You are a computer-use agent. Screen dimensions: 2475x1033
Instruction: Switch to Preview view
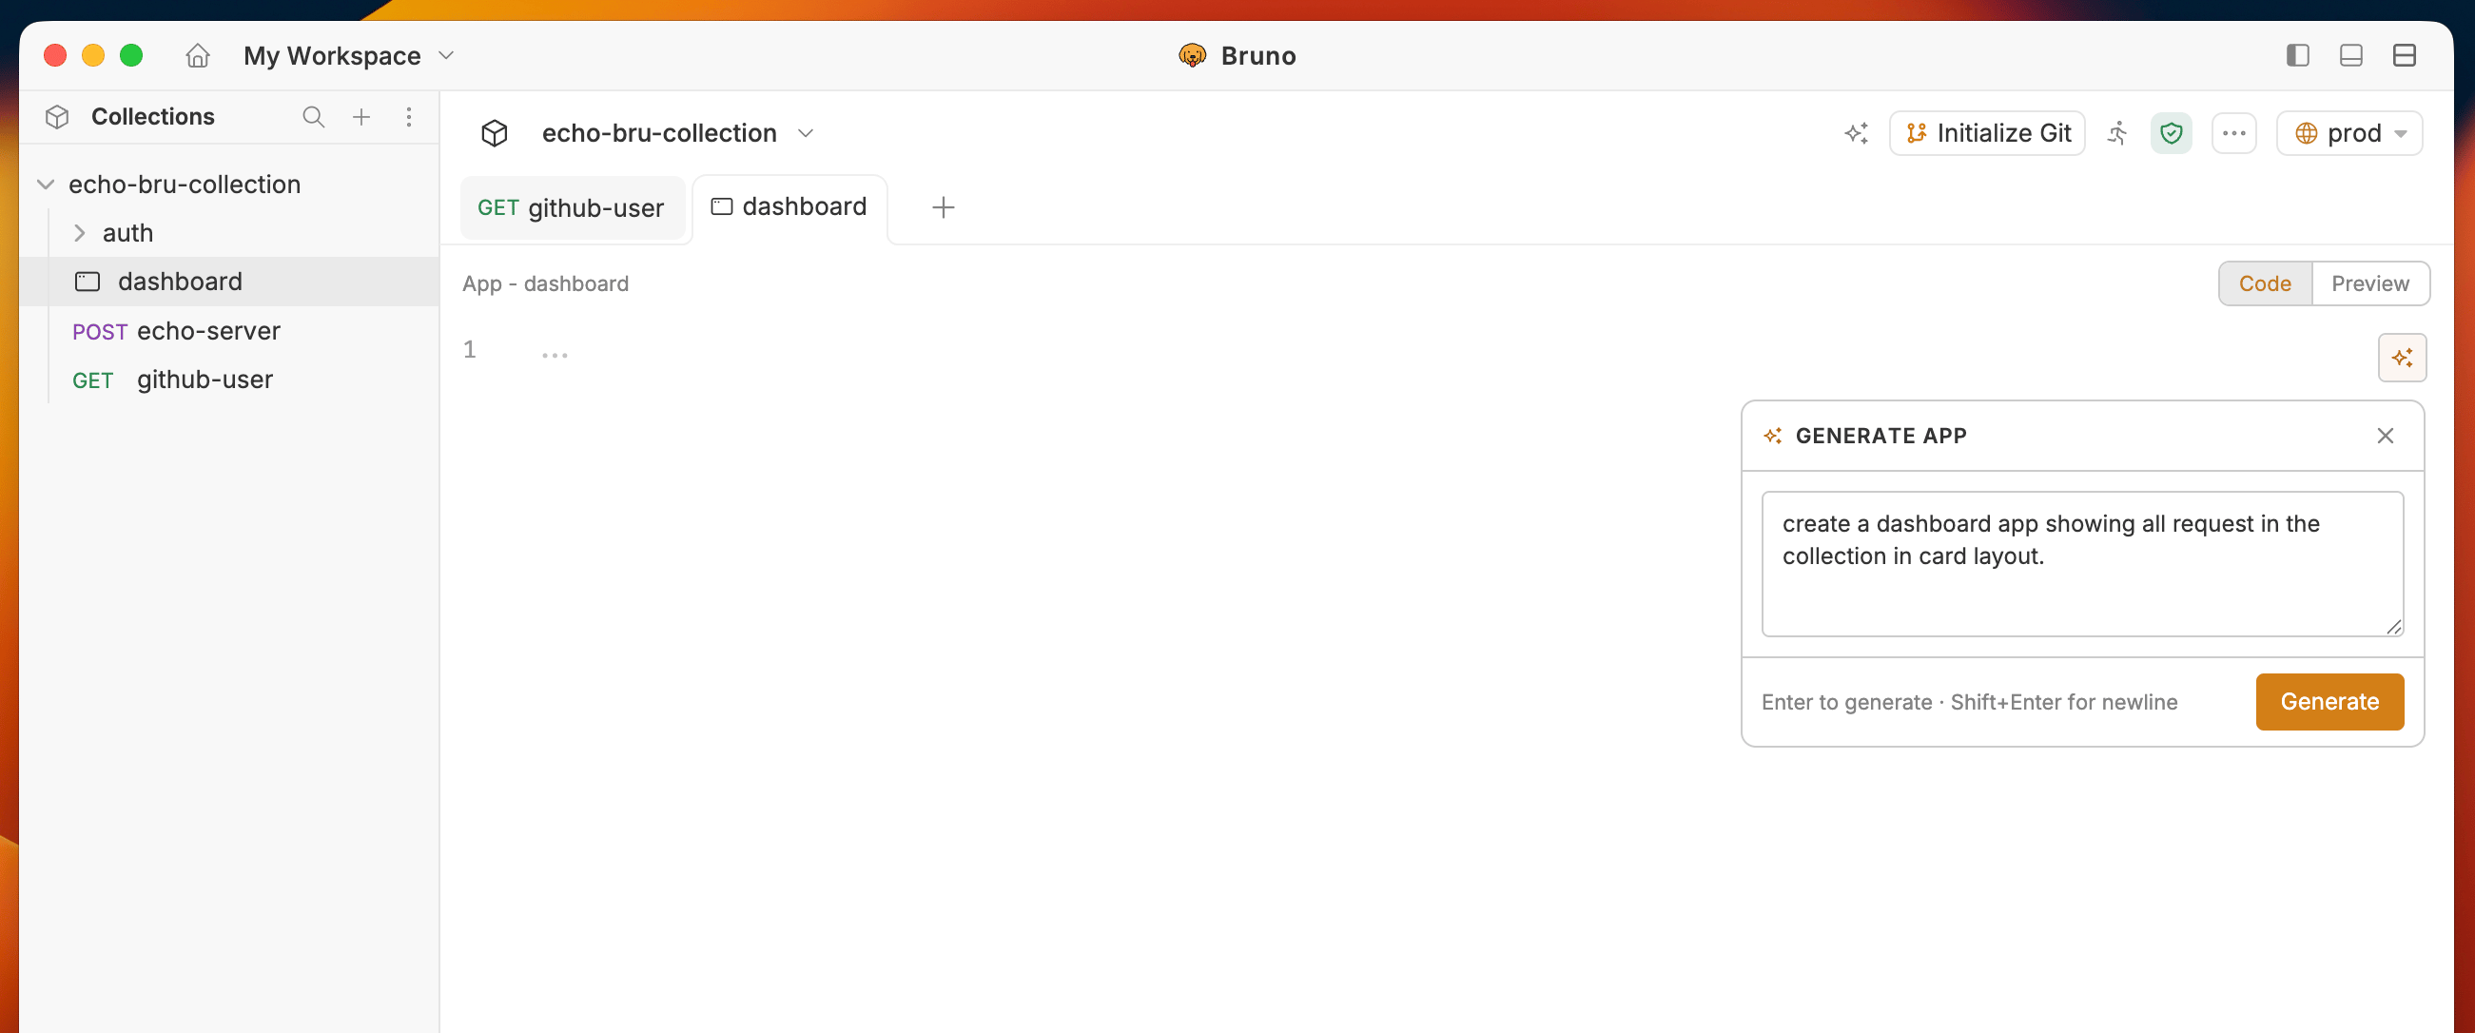point(2370,283)
